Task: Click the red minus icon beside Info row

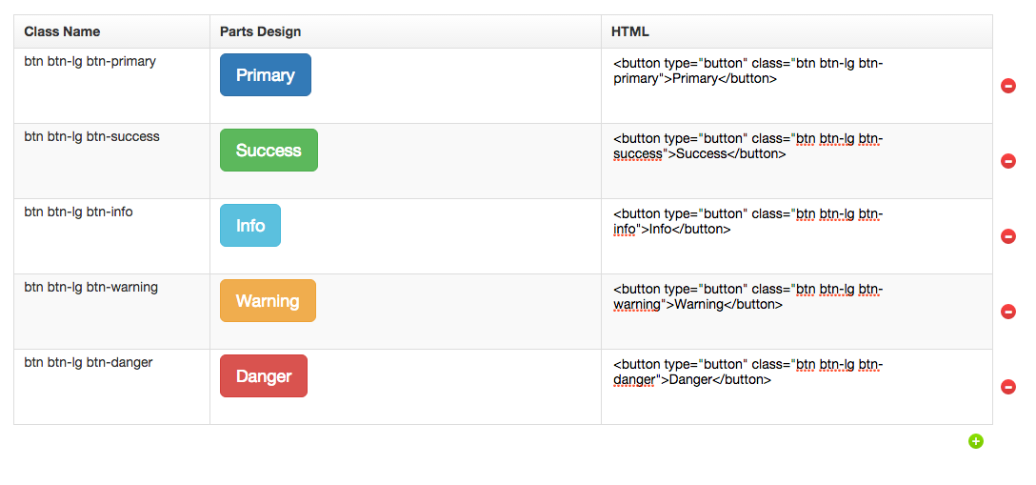Action: 1008,236
